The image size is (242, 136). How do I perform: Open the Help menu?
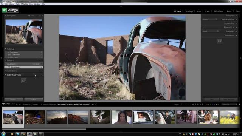point(43,4)
